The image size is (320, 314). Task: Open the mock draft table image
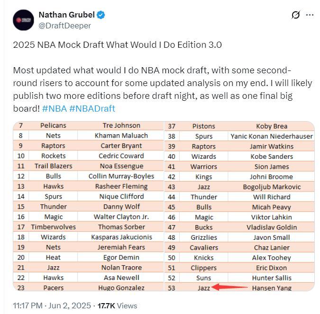tap(164, 206)
